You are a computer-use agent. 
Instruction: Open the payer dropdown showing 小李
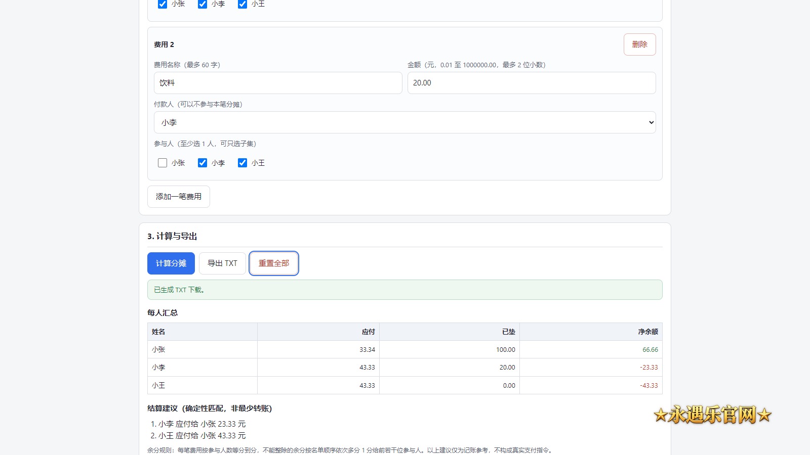click(x=405, y=122)
